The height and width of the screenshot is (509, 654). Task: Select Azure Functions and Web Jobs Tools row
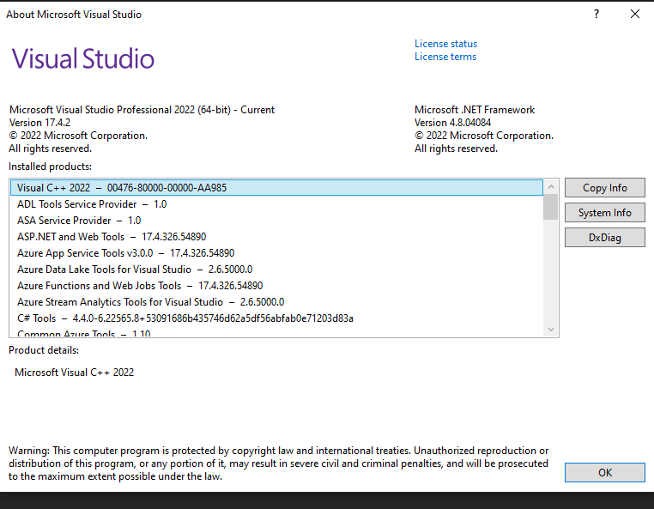point(276,285)
